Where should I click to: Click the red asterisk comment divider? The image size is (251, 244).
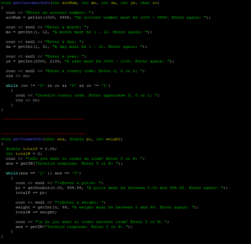click(43, 119)
